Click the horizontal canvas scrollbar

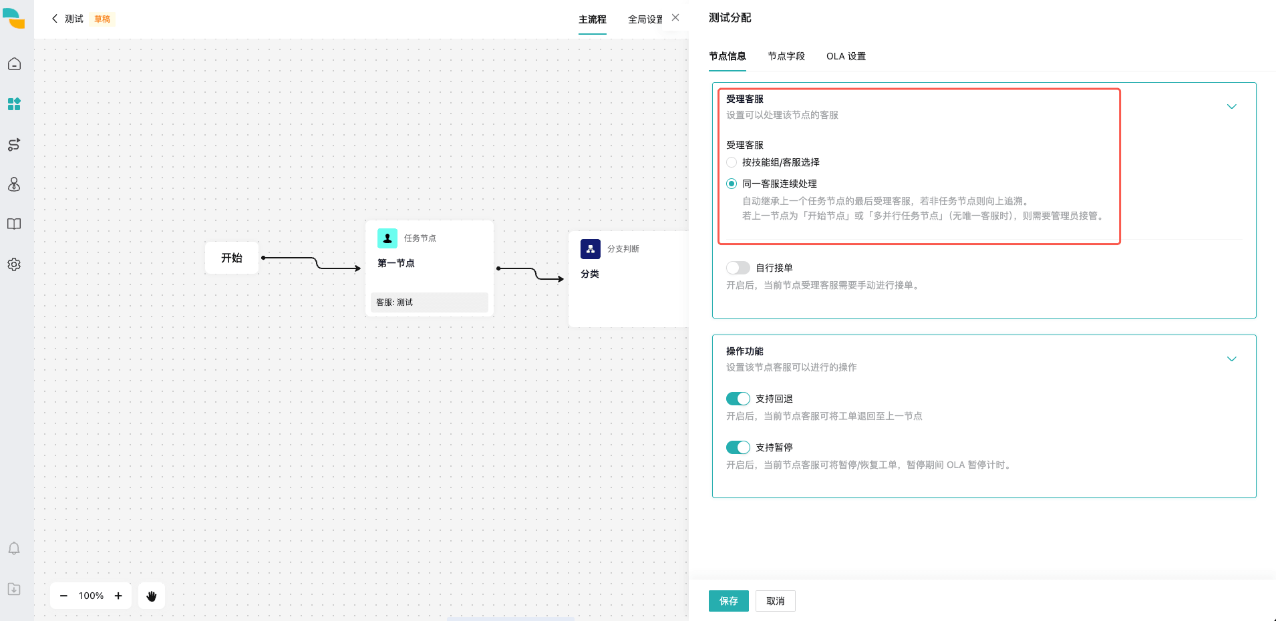click(x=510, y=618)
